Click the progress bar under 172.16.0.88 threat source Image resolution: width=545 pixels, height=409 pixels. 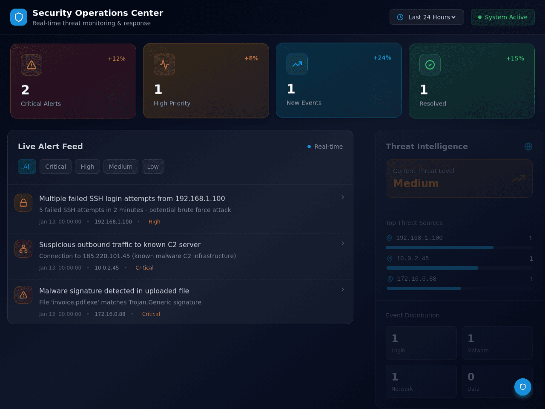460,288
